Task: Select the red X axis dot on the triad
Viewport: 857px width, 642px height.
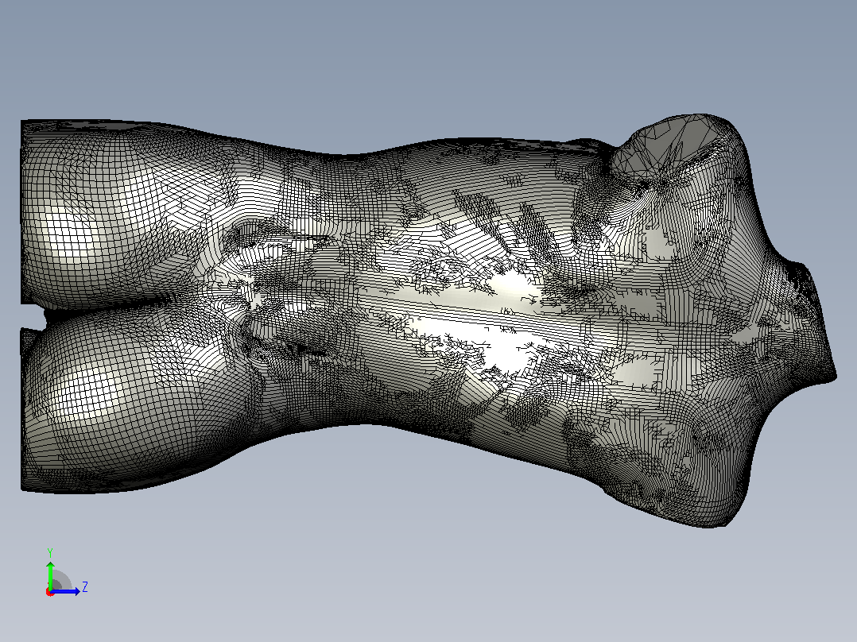Action: coord(50,593)
